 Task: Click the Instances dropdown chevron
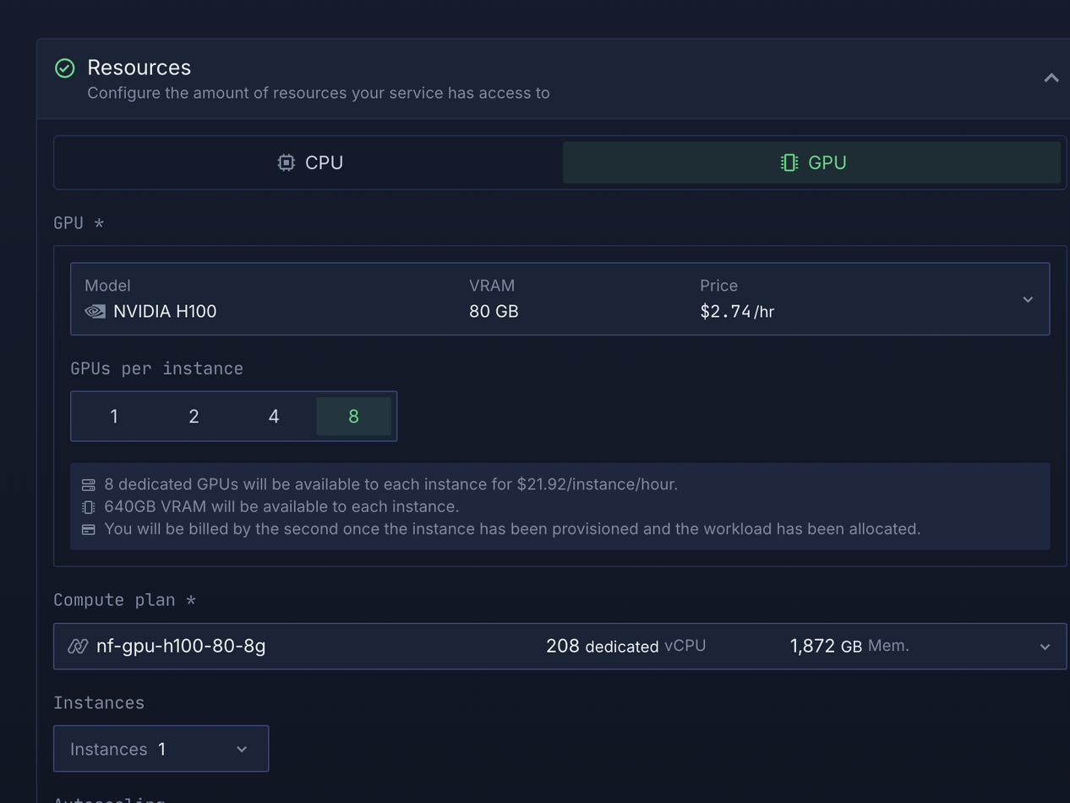242,750
